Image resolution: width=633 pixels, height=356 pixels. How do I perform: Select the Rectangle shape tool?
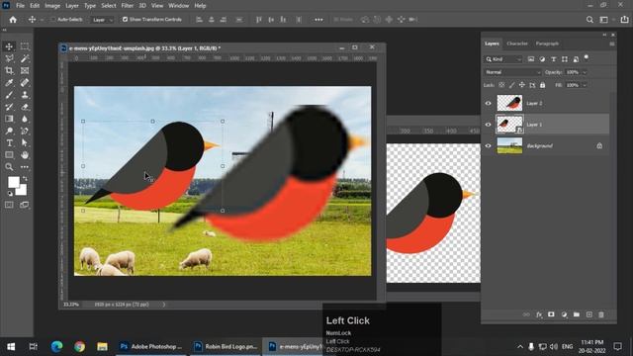[x=9, y=155]
